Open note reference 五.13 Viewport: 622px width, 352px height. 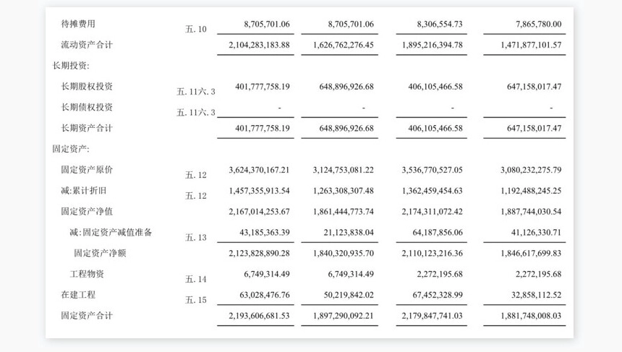point(196,237)
